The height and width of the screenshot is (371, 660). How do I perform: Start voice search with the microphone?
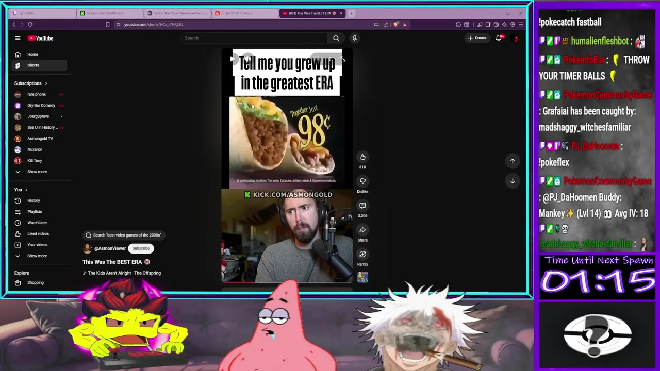coord(354,38)
